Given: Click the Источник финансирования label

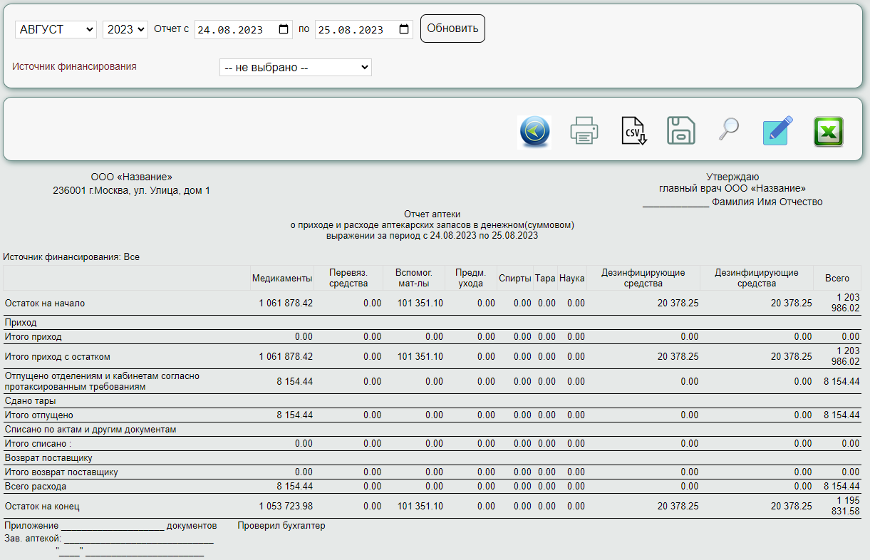Looking at the screenshot, I should tap(74, 66).
